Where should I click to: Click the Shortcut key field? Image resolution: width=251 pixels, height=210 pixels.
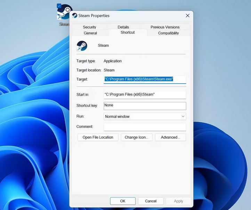coord(145,106)
